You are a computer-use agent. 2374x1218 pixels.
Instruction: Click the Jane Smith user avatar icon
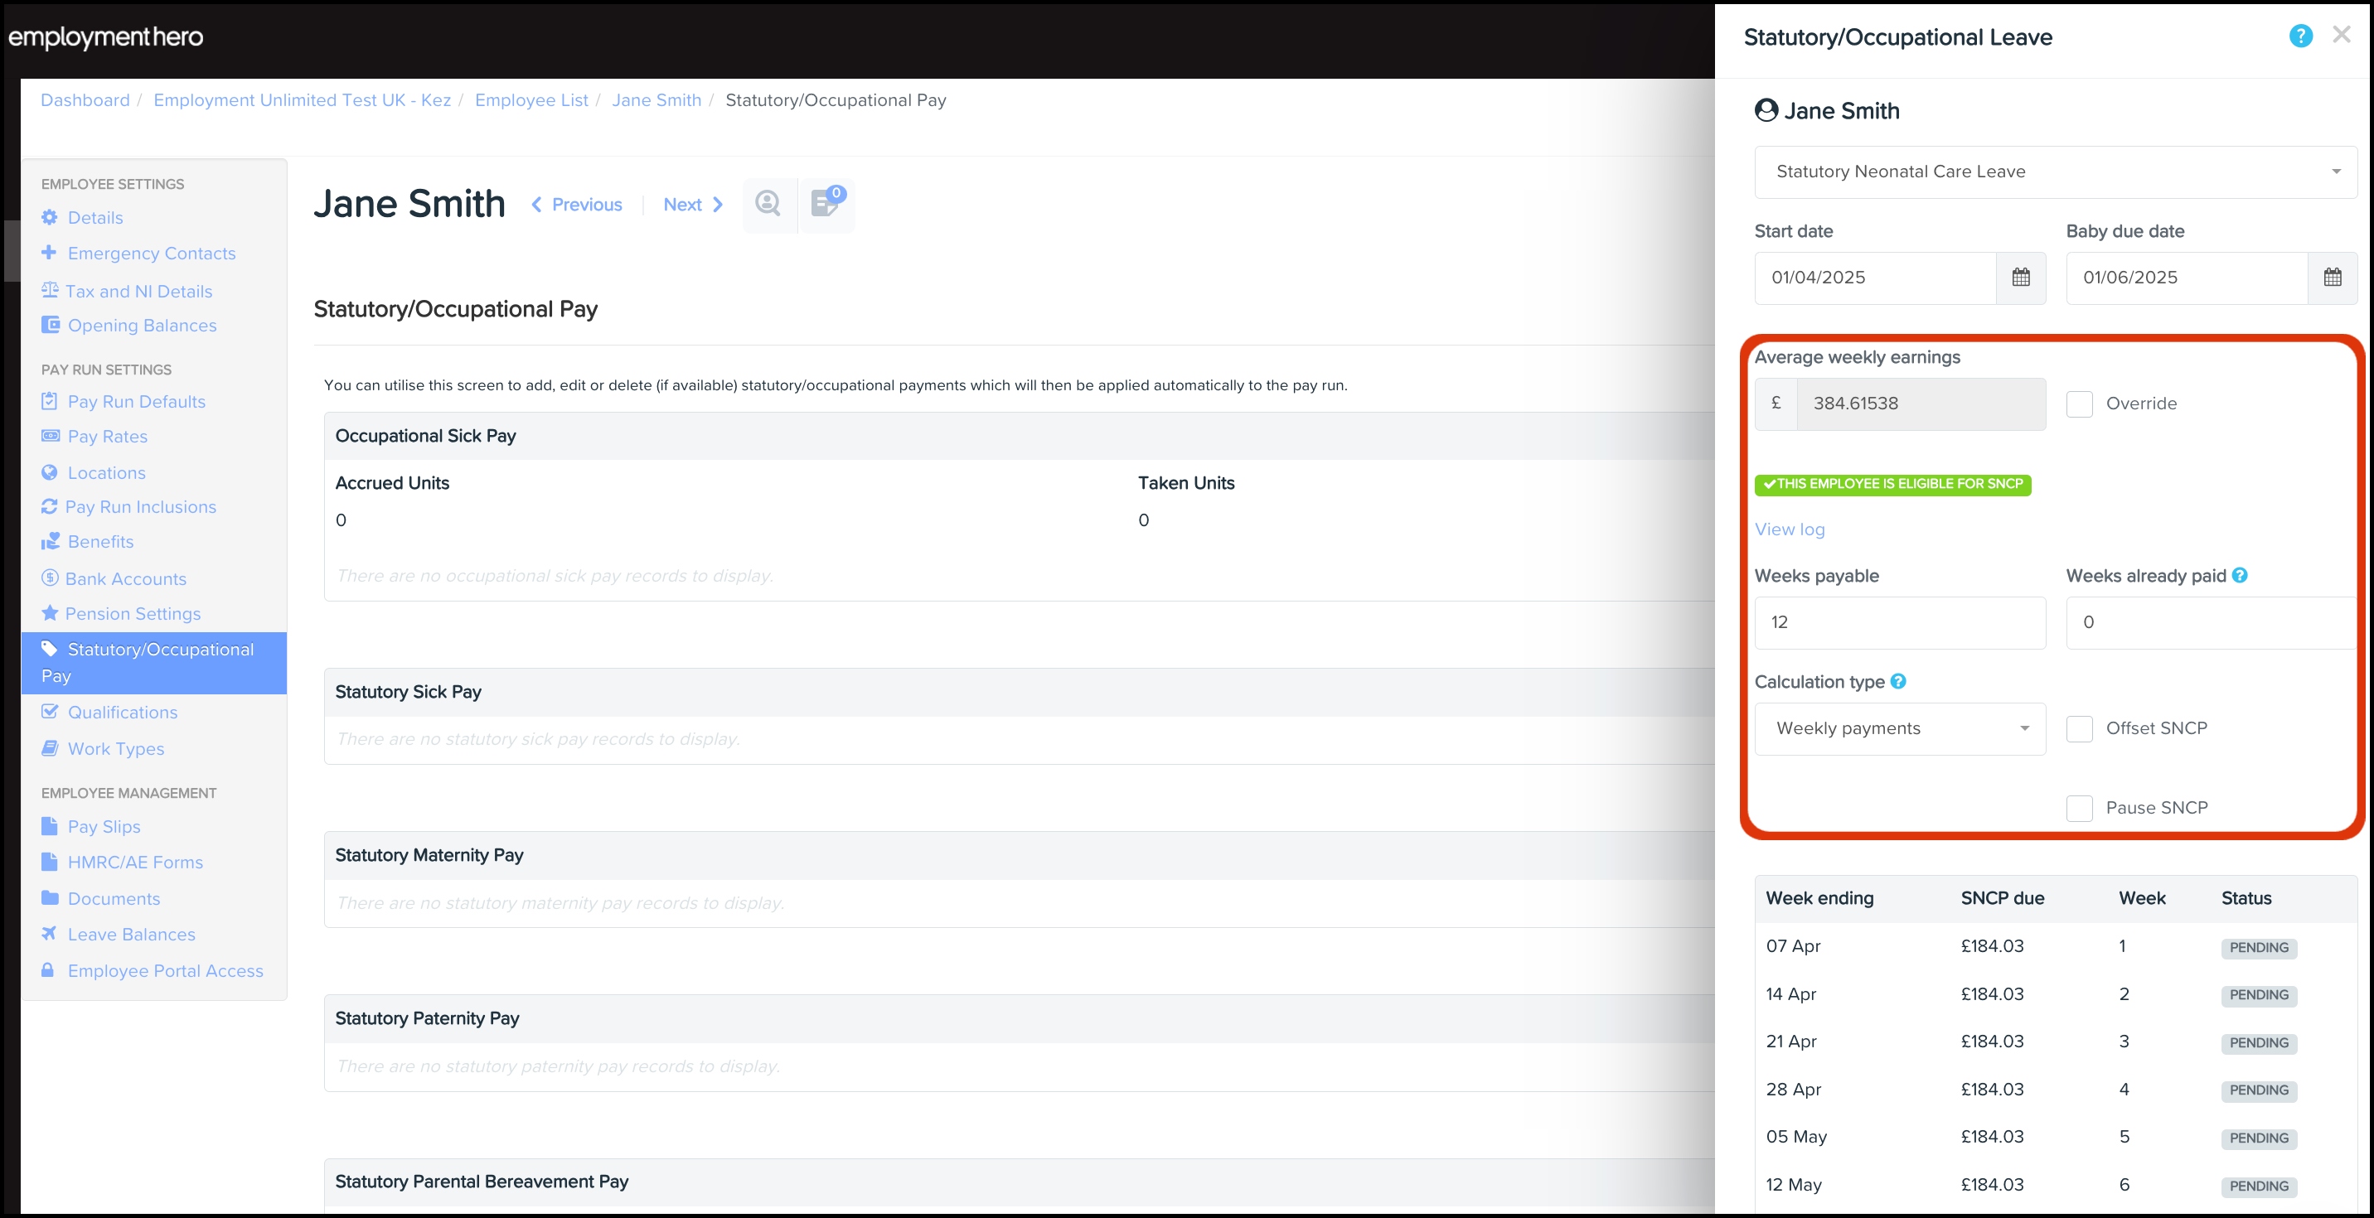pyautogui.click(x=1766, y=110)
